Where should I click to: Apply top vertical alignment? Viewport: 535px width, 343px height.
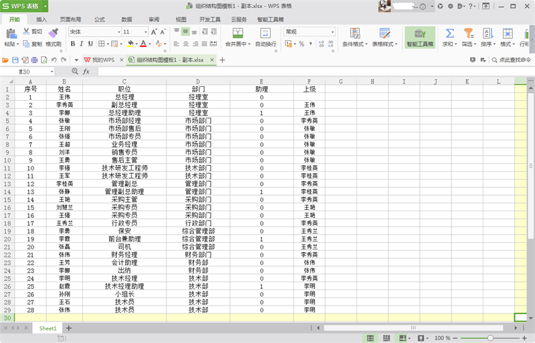click(x=177, y=31)
